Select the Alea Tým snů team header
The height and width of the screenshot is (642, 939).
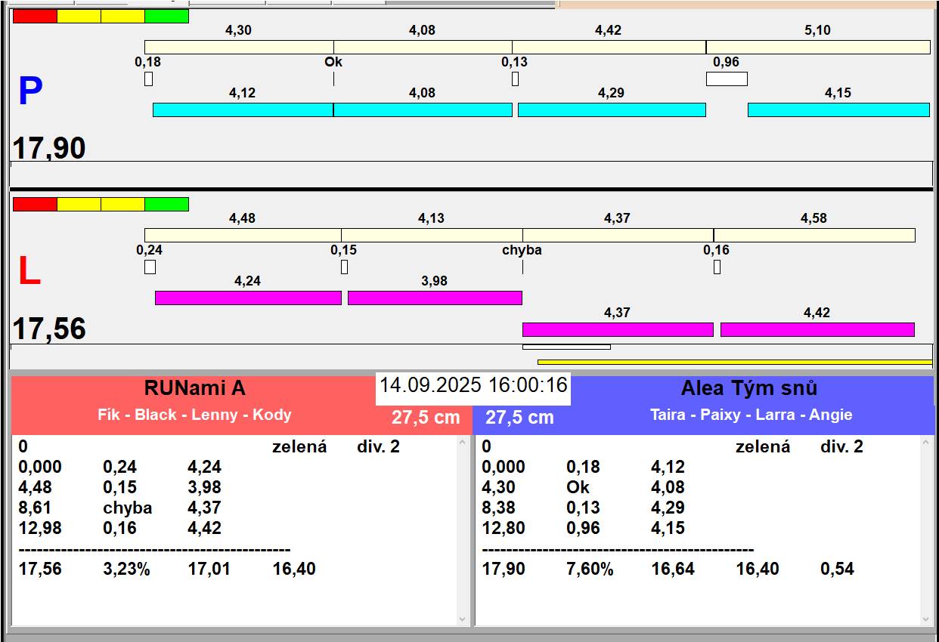[x=748, y=388]
